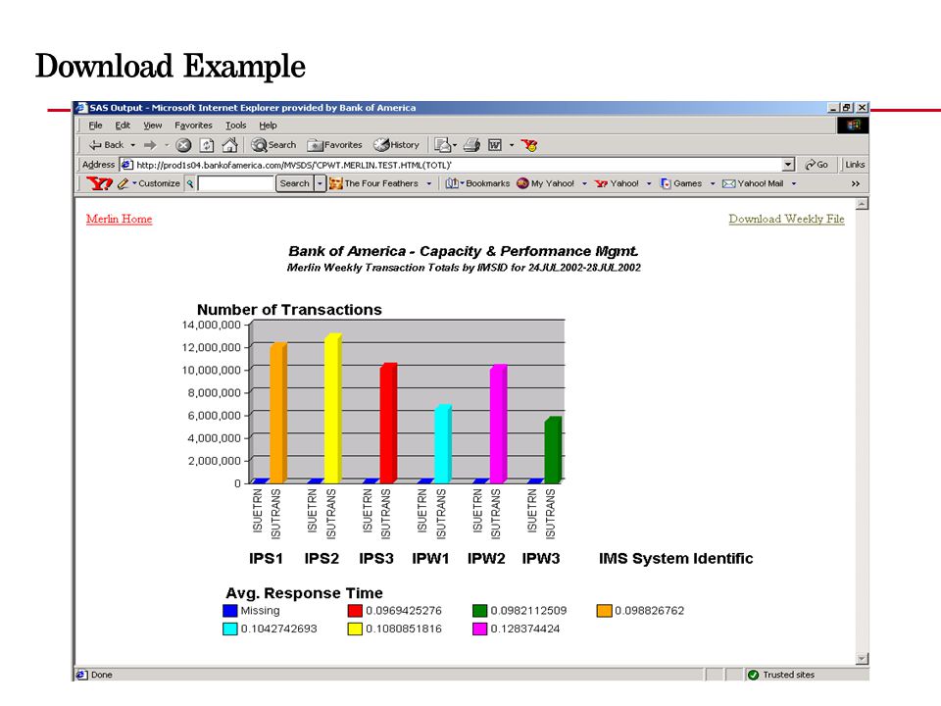Click the Yahoo! Y! logo icon
Screen dimensions: 941x706
coord(99,183)
